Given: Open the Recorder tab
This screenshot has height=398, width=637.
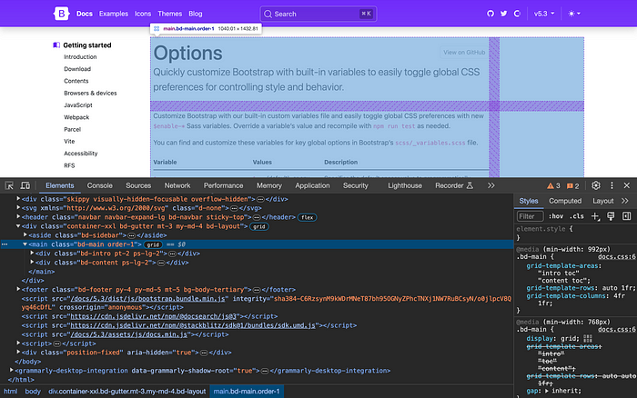Looking at the screenshot, I should [454, 185].
